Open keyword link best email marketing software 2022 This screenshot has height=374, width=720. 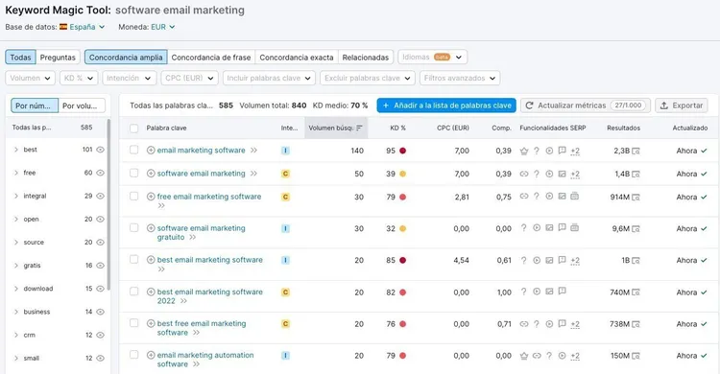pos(210,296)
